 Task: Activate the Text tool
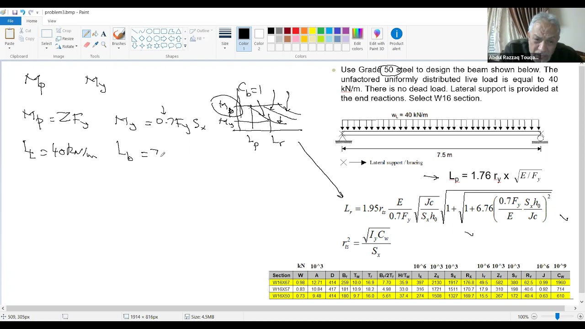click(104, 33)
